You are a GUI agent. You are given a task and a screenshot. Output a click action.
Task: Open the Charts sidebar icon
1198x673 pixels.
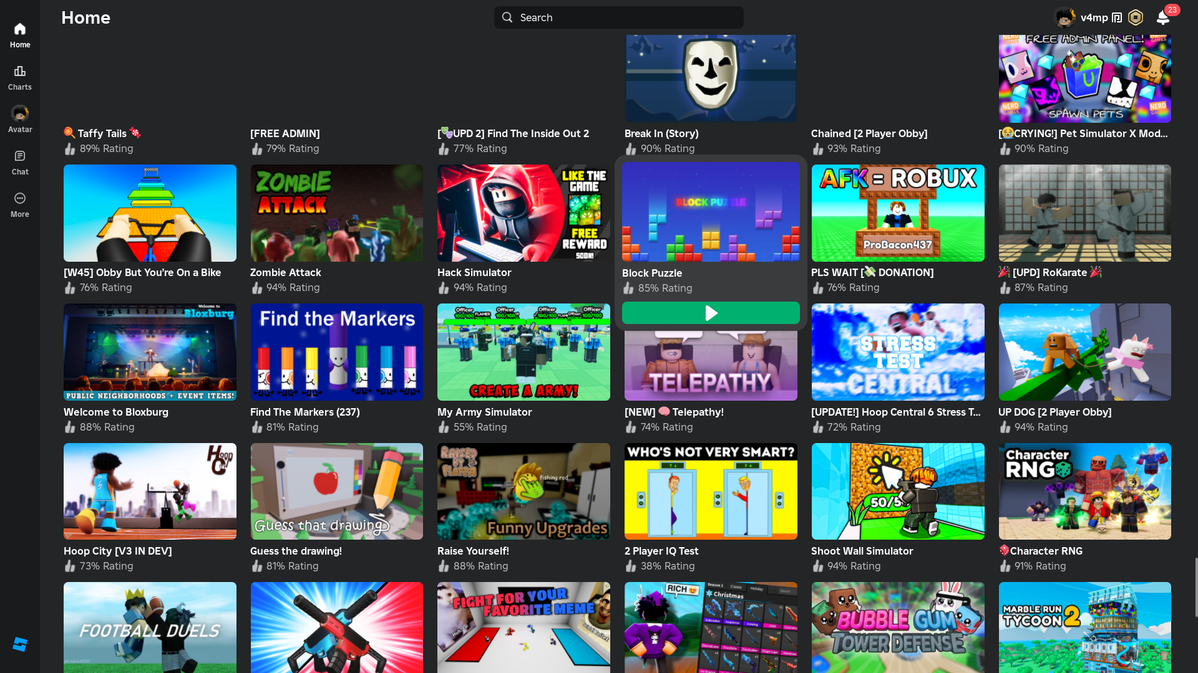click(x=20, y=72)
